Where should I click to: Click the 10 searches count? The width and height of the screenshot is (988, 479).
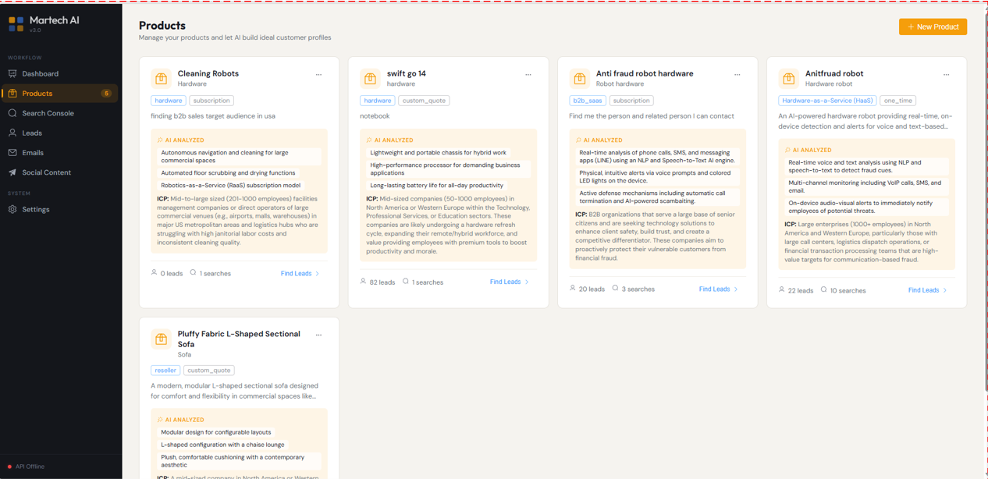pos(844,291)
